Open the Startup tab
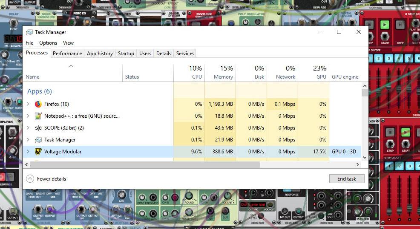This screenshot has height=229, width=420. pos(126,54)
